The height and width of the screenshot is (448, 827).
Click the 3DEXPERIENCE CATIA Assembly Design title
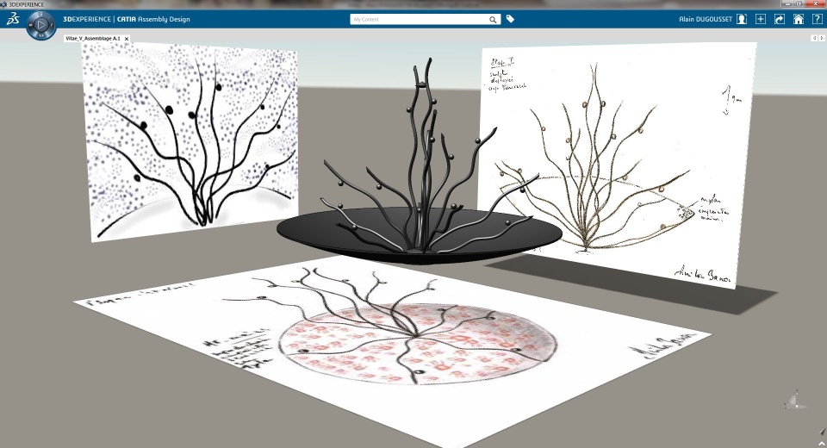[x=127, y=20]
